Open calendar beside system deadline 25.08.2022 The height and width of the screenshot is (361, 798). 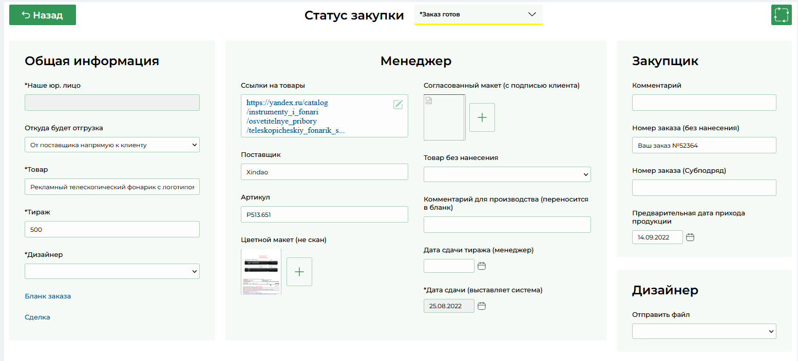point(482,306)
